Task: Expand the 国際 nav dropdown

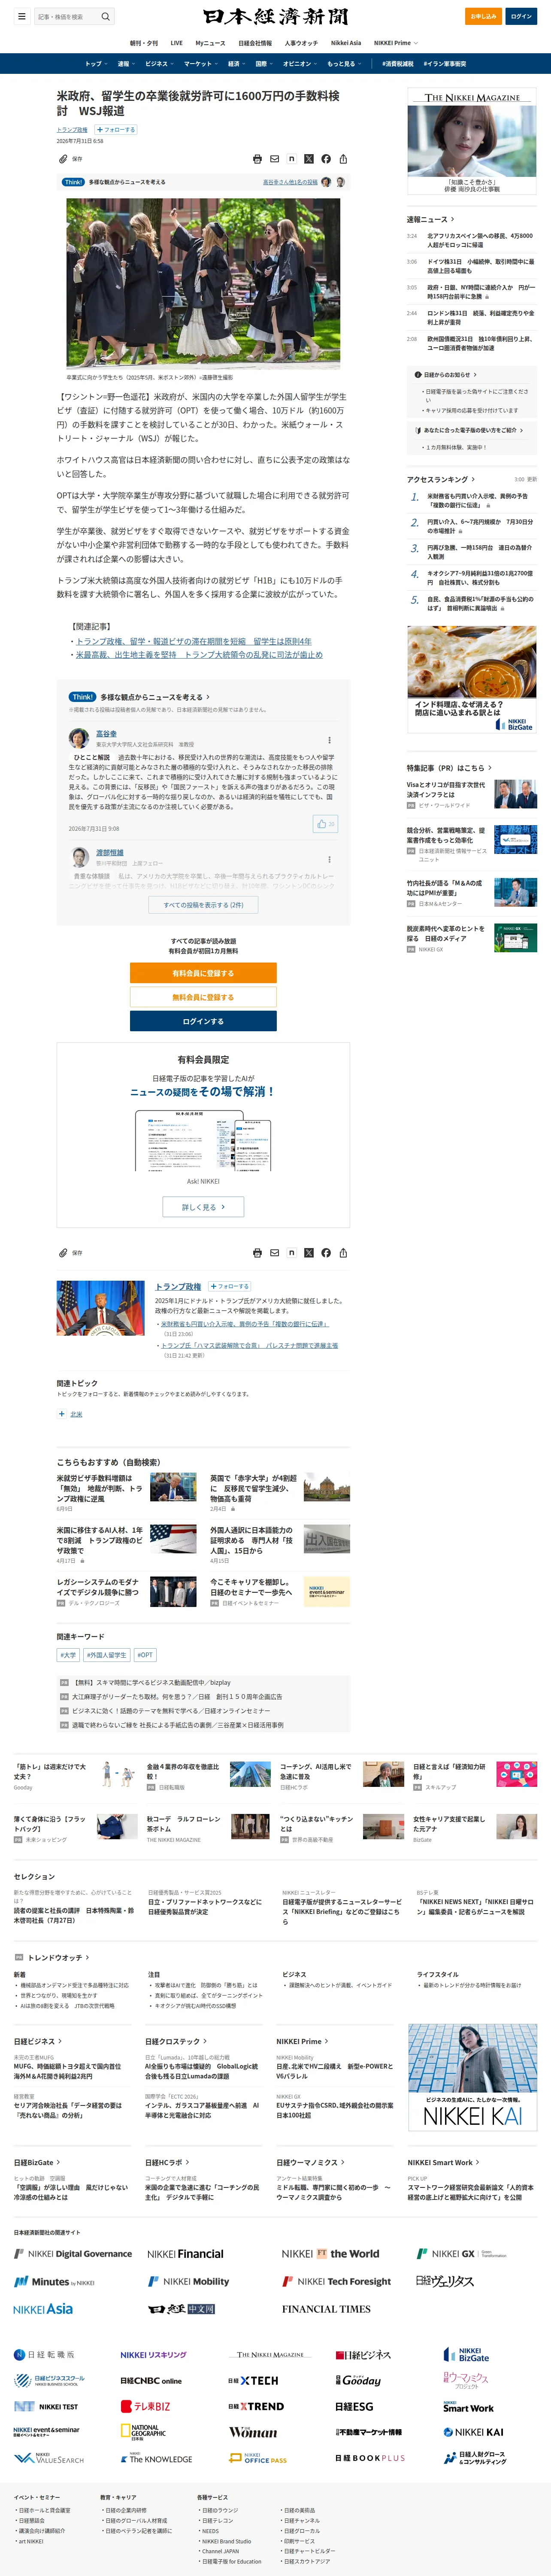Action: (264, 64)
